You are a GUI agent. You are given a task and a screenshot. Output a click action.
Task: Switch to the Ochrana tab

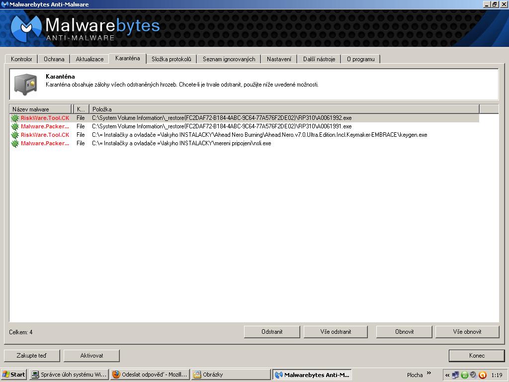(54, 59)
